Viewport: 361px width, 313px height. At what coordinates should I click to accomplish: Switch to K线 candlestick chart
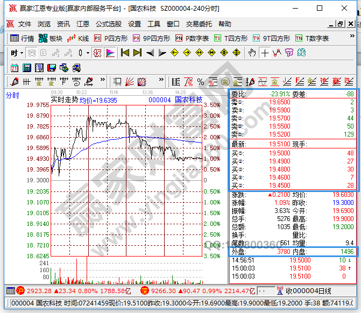[x=78, y=39]
